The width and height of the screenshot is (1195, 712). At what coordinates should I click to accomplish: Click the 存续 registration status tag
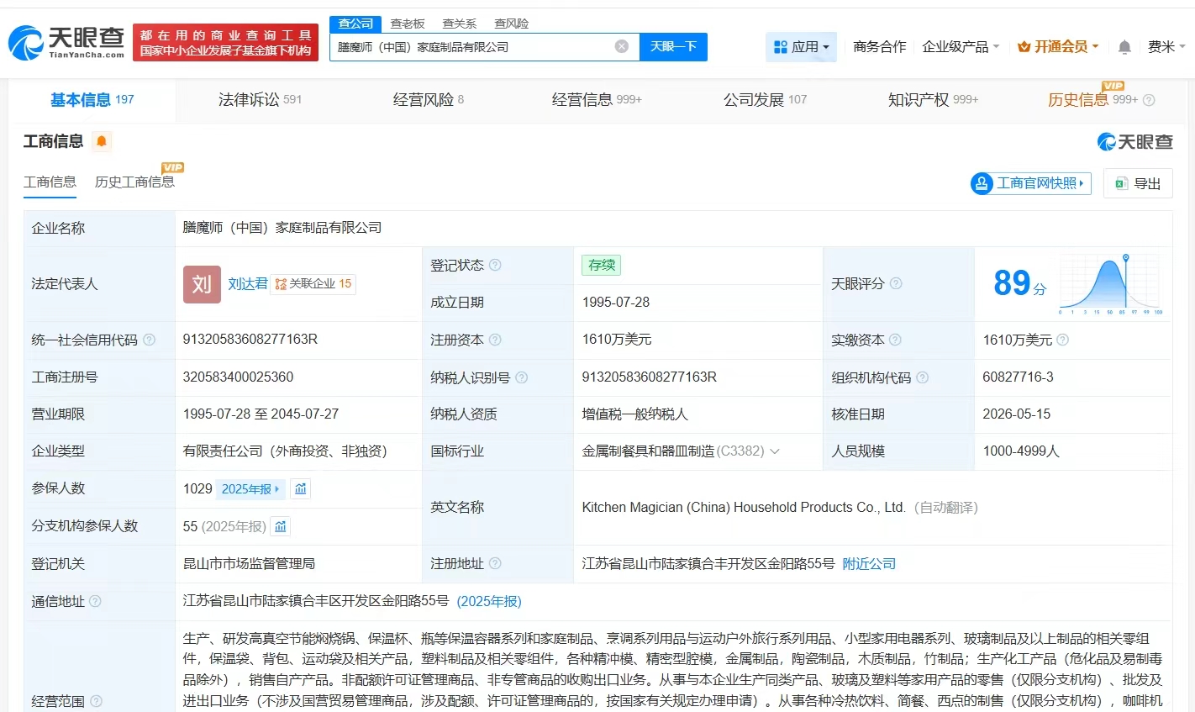[x=602, y=265]
